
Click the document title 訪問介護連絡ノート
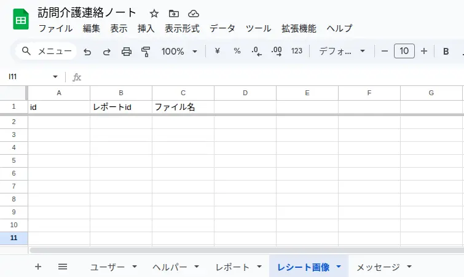click(x=87, y=13)
